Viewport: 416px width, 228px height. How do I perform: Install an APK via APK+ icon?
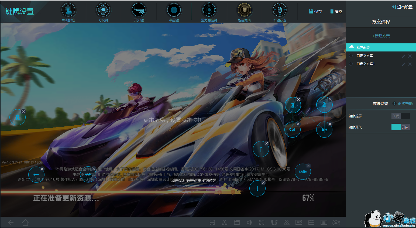[x=299, y=222]
